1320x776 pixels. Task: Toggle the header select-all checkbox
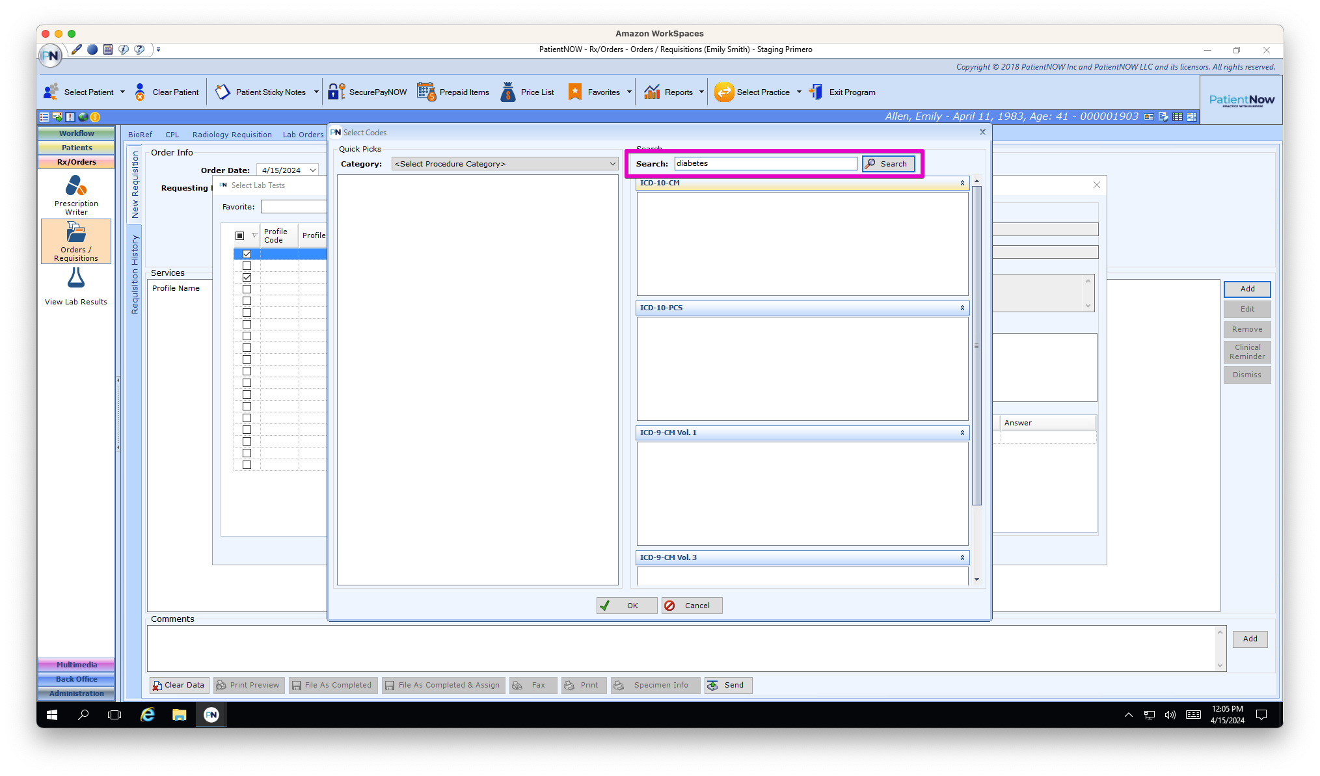(240, 235)
